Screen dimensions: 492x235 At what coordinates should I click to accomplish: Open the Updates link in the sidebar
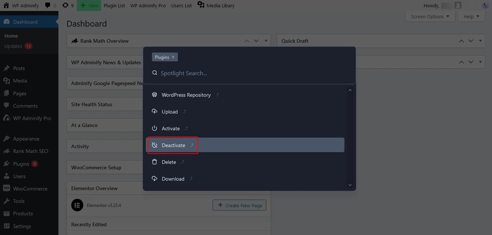pyautogui.click(x=14, y=46)
